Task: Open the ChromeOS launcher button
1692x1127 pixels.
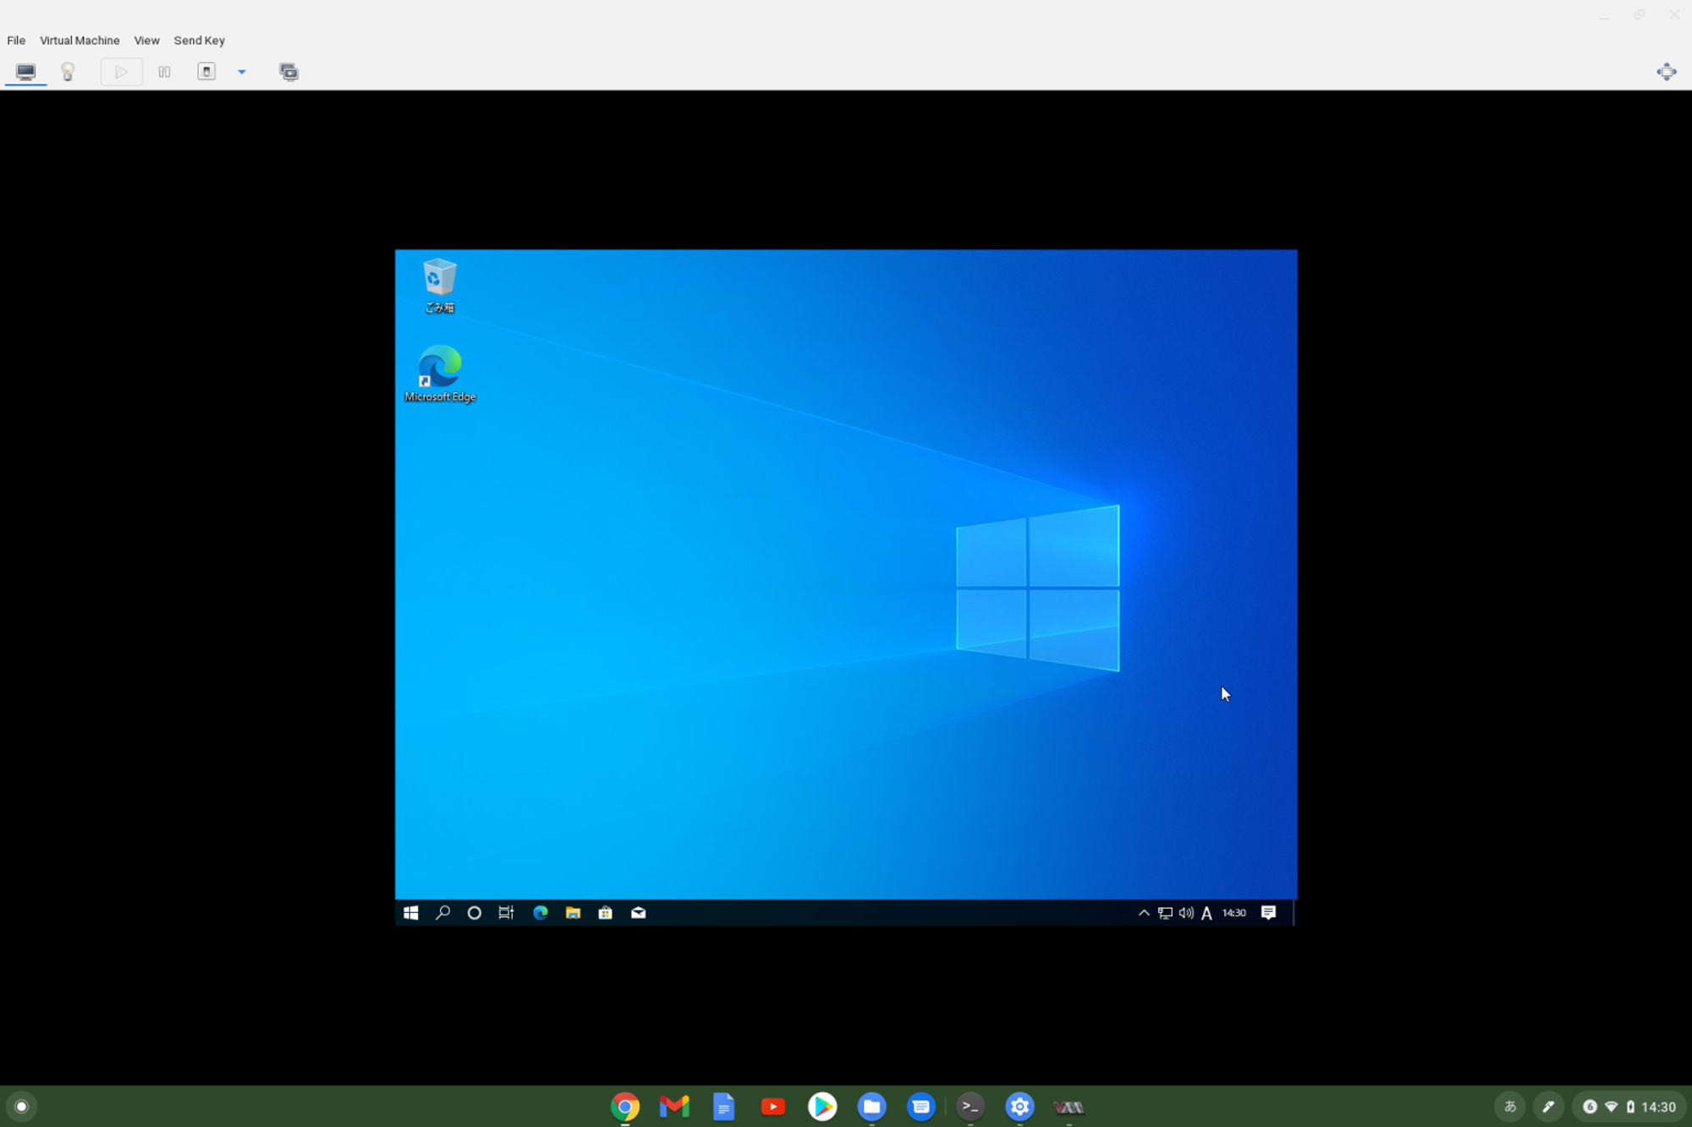Action: pos(22,1106)
